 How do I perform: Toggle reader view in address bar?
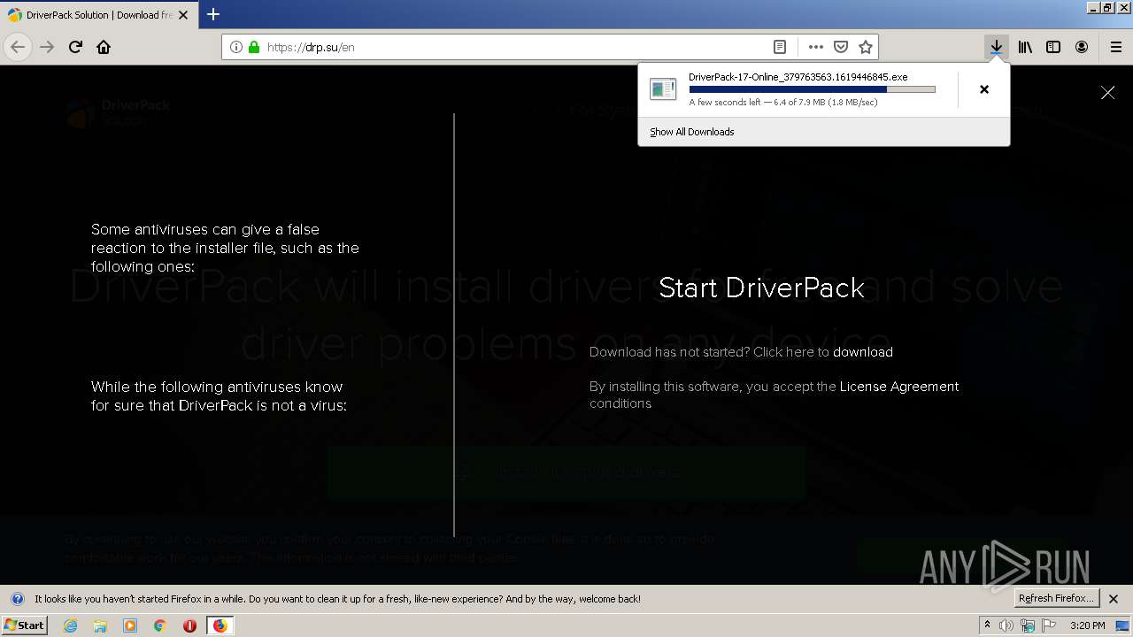pyautogui.click(x=780, y=47)
